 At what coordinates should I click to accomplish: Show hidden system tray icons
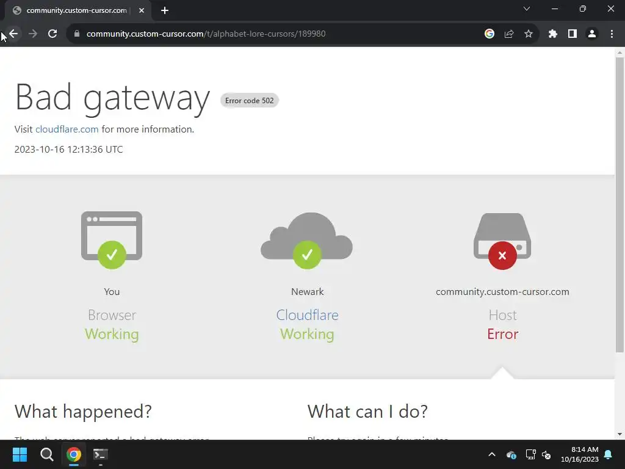[x=492, y=454]
